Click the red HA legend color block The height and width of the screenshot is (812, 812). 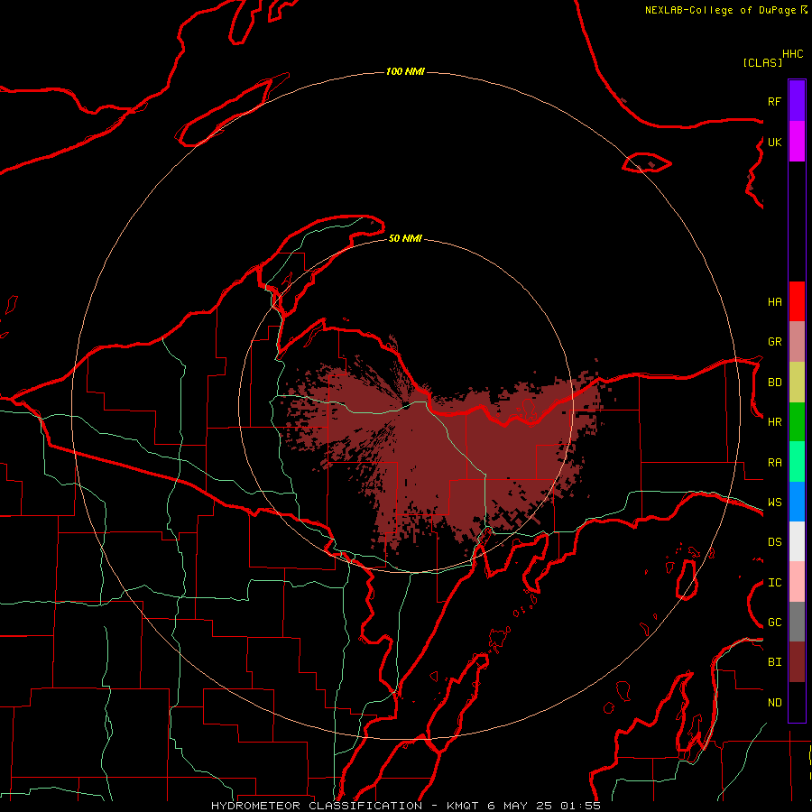tap(797, 301)
